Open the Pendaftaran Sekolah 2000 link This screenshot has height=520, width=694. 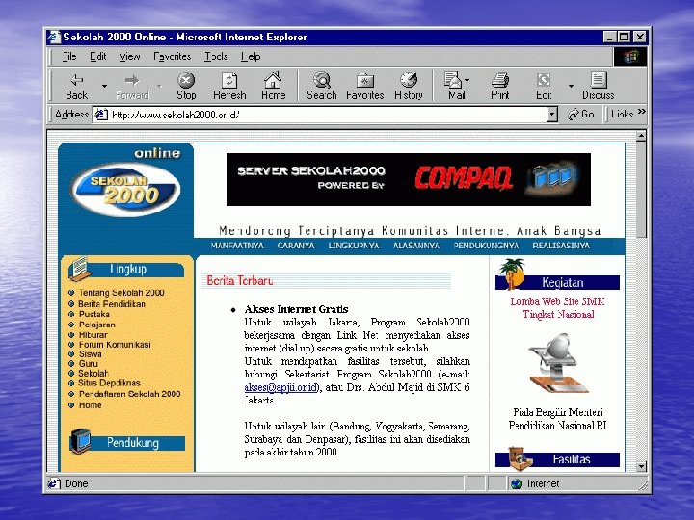tap(129, 394)
